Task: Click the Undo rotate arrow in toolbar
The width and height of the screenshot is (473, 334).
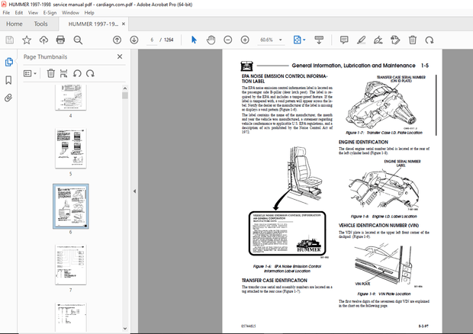Action: point(430,40)
